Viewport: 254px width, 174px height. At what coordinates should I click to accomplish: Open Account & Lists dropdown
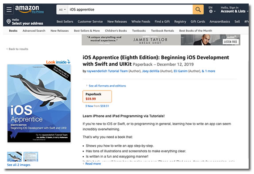pos(234,11)
